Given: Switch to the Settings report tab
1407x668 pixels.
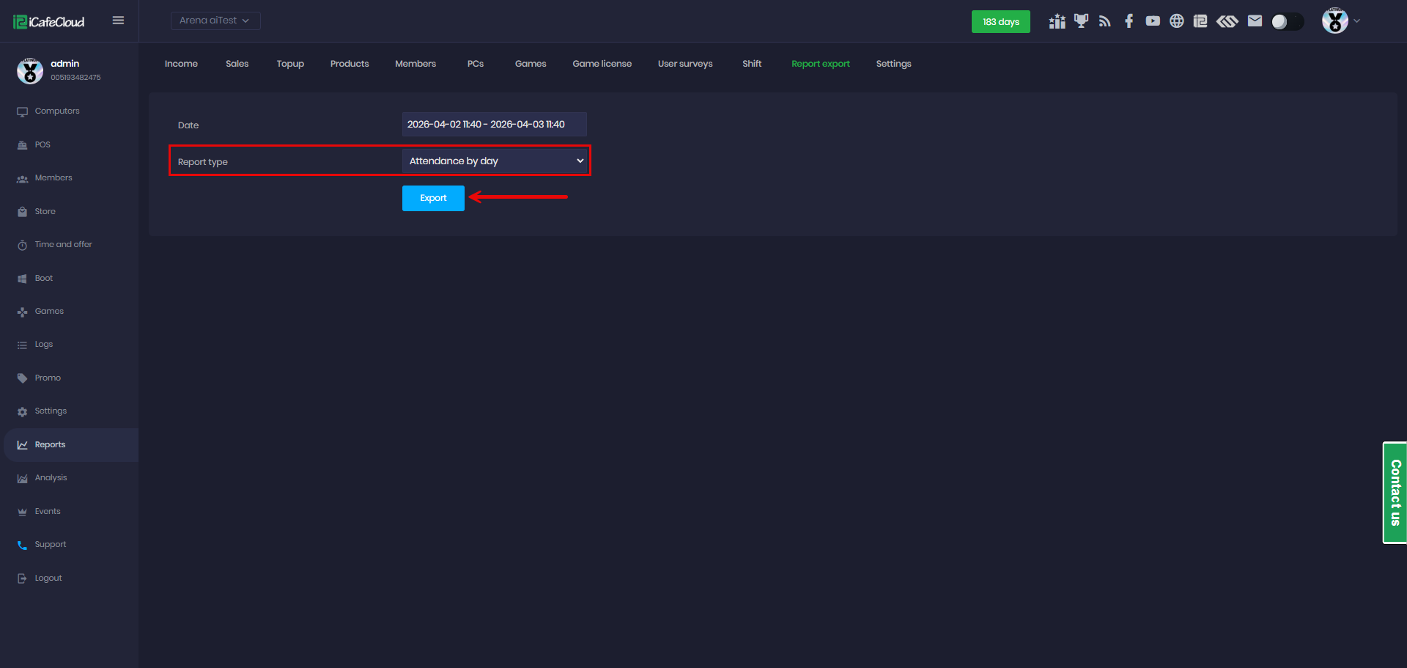Looking at the screenshot, I should [893, 64].
